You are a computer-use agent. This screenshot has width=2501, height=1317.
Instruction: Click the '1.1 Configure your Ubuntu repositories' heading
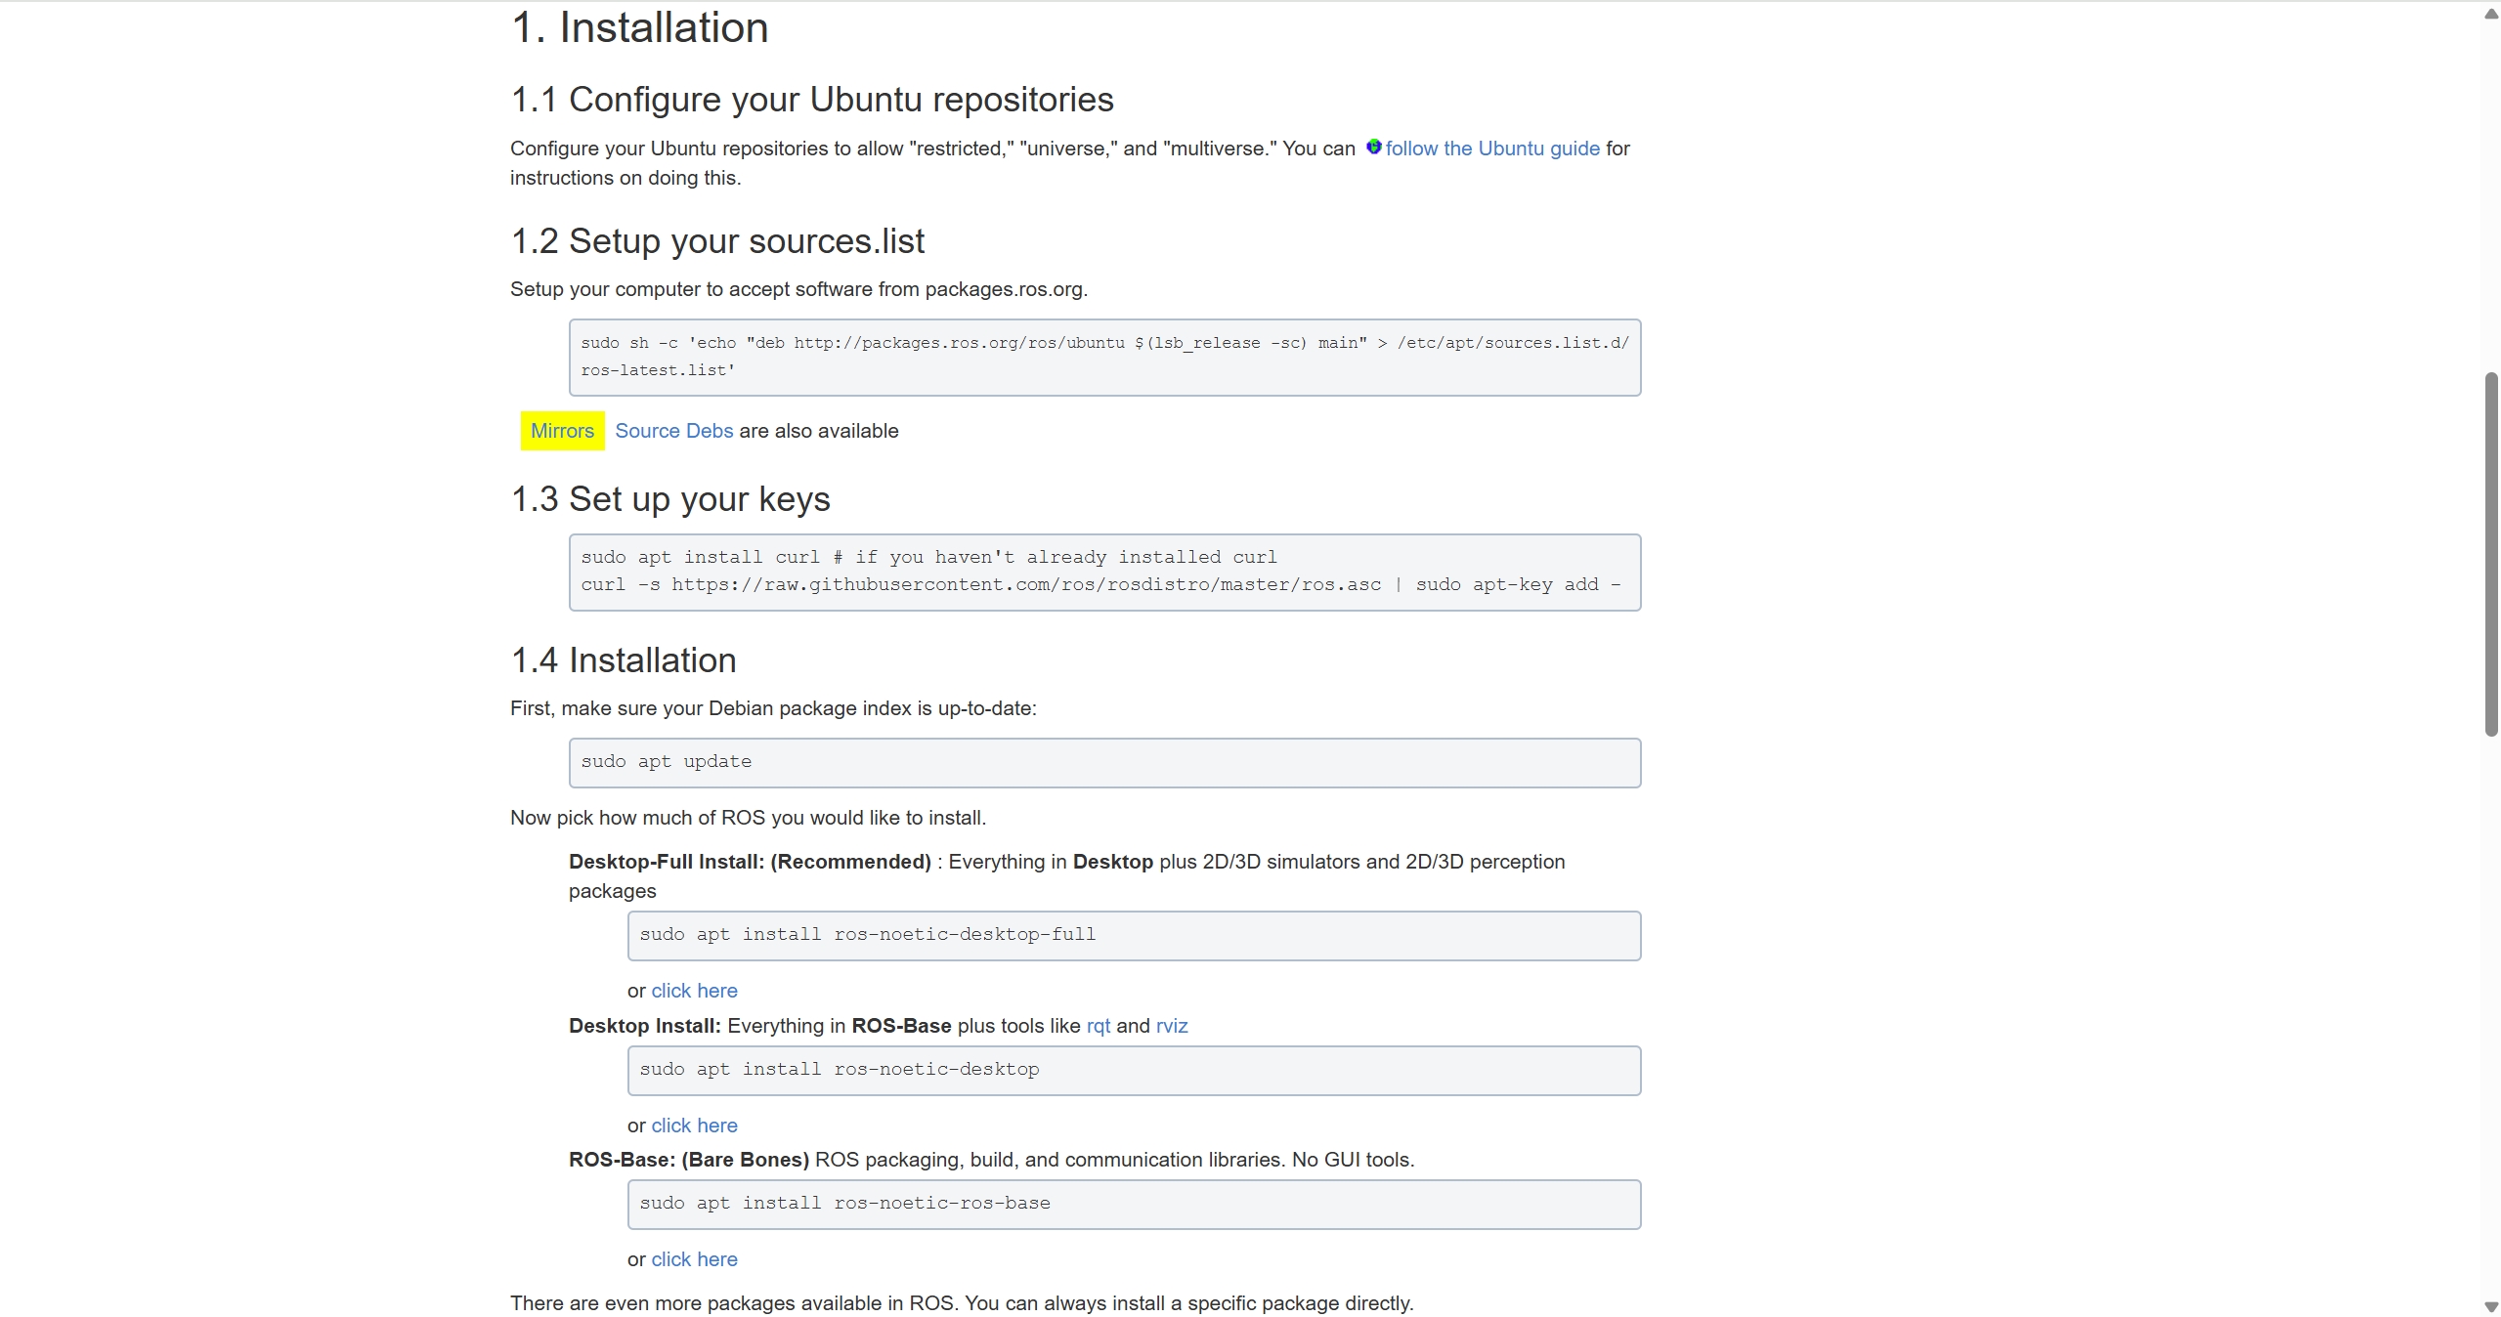812,100
